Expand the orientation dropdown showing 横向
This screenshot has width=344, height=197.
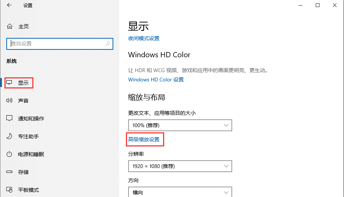[x=180, y=192]
